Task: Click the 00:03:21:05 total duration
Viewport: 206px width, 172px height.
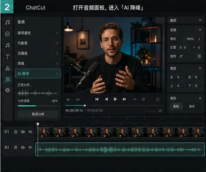Action: coord(95,110)
